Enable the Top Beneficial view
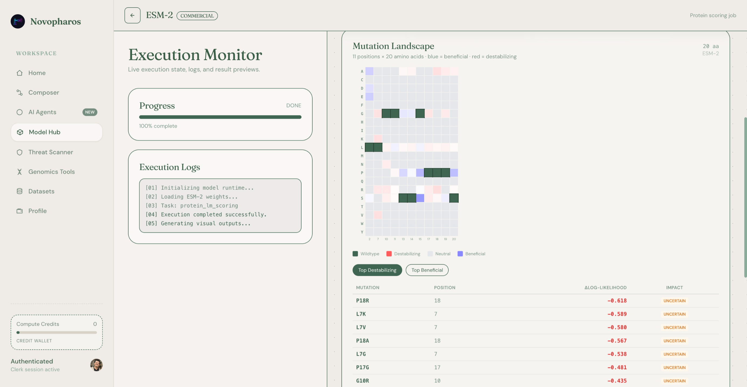Screen dimensions: 747x387 coord(427,270)
